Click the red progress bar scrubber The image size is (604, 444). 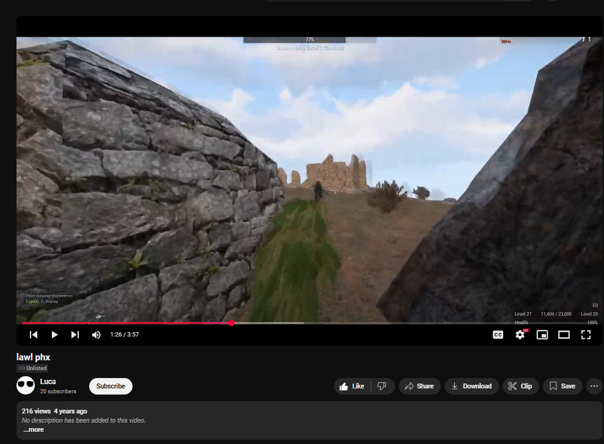point(231,323)
